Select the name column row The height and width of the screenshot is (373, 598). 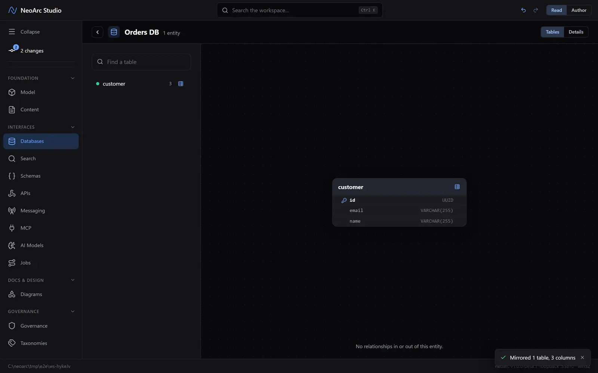coord(399,221)
